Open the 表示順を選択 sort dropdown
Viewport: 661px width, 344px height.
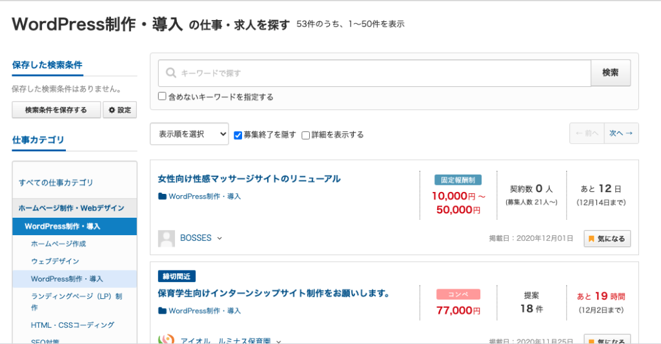coord(189,134)
